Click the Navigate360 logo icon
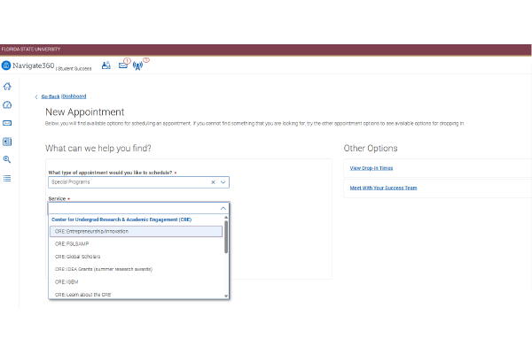Viewport: 532px width, 354px height. pyautogui.click(x=6, y=65)
